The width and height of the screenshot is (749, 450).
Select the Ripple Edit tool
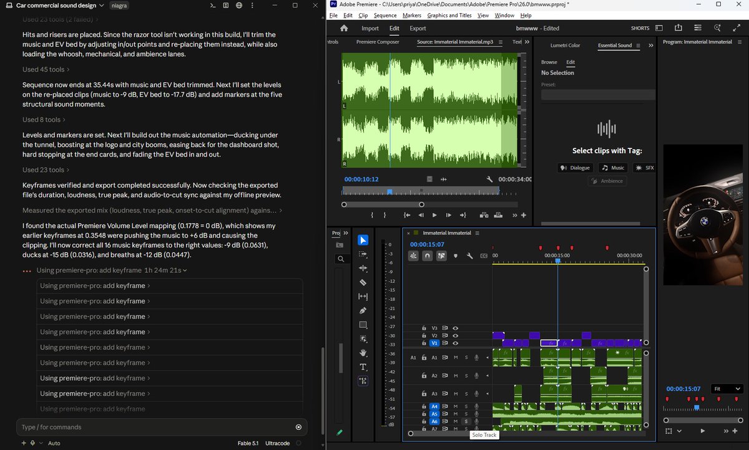tap(363, 268)
